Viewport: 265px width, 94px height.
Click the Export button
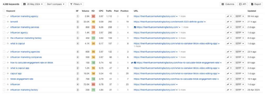click(256, 4)
